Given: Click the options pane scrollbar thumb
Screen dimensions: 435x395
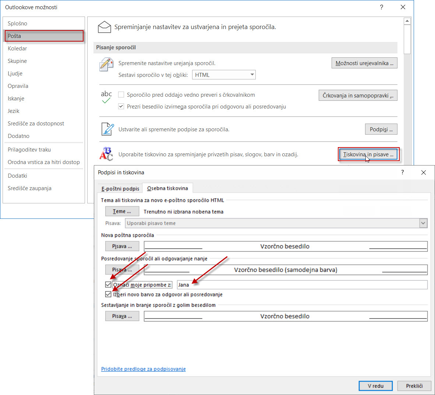Looking at the screenshot, I should click(x=407, y=39).
